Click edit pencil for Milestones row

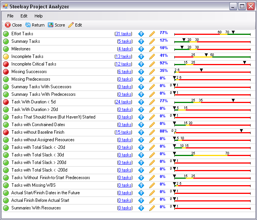pyautogui.click(x=152, y=49)
